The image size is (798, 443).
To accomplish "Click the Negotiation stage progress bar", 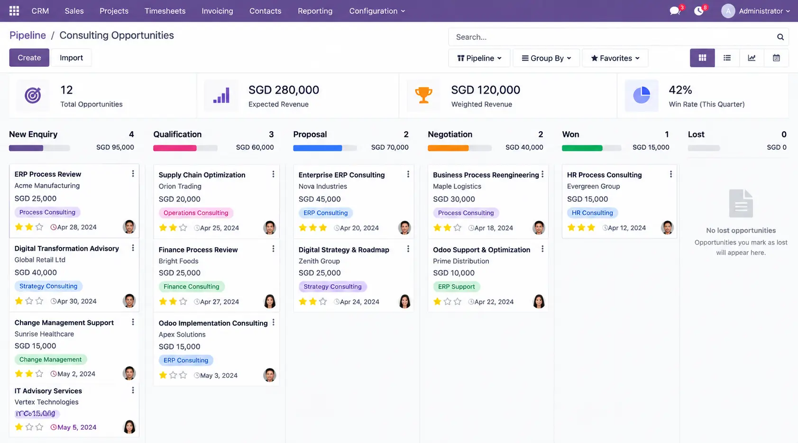I will (459, 148).
